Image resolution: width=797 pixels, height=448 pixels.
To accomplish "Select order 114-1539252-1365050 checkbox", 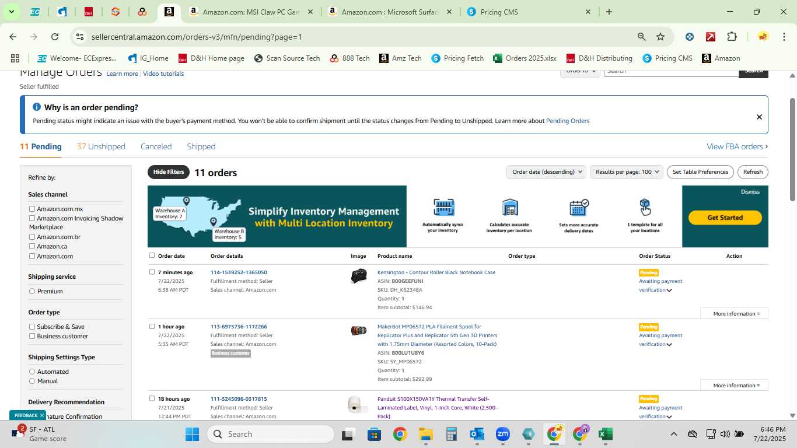I will pos(152,272).
